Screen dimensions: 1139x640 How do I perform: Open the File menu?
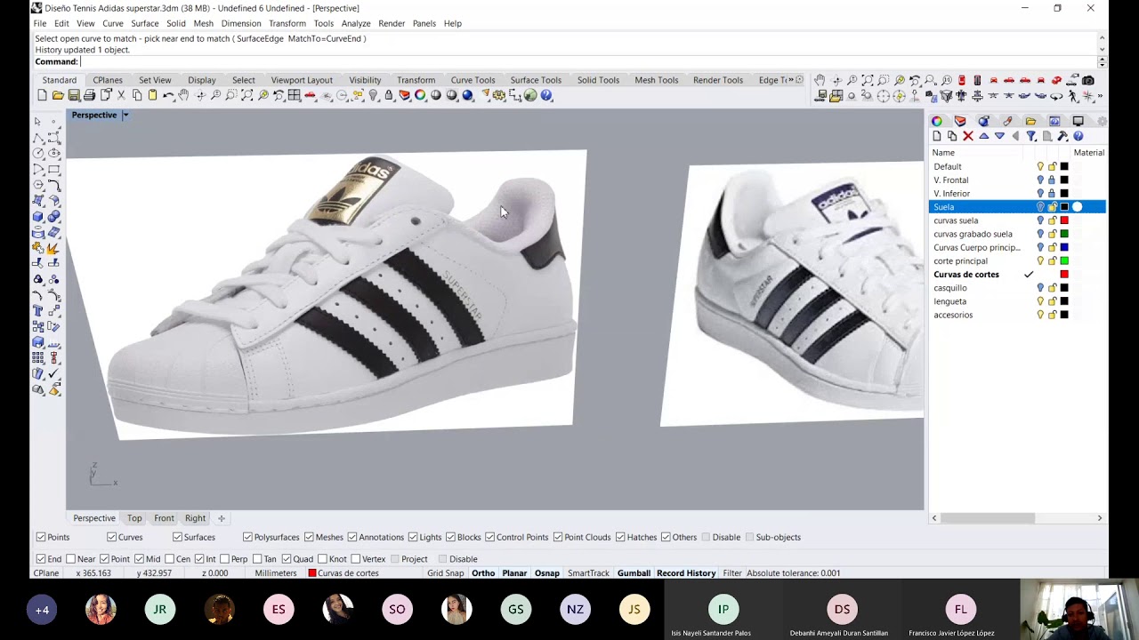coord(40,23)
